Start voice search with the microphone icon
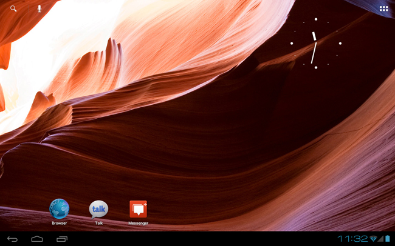The image size is (395, 246). pos(39,8)
